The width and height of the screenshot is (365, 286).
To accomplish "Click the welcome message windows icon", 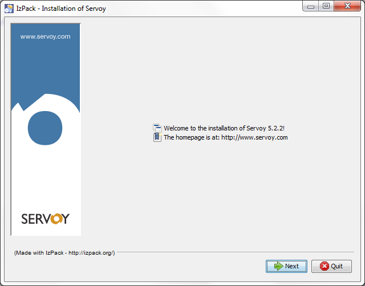I will point(157,128).
